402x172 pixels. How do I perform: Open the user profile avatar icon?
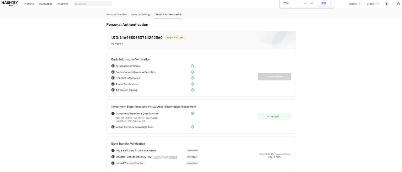click(386, 4)
